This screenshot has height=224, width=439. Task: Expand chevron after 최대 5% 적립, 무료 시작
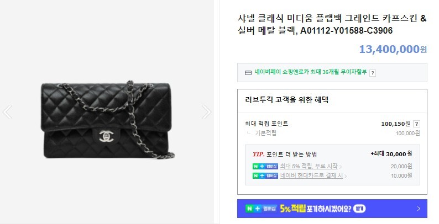click(x=341, y=167)
